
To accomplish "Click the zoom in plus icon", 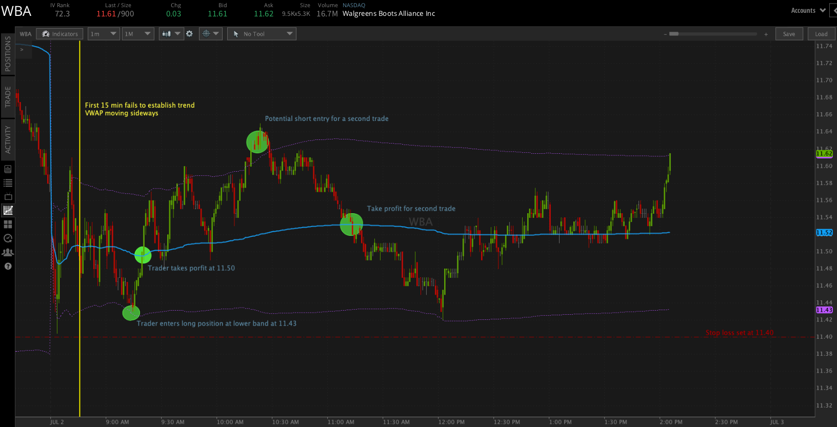I will point(766,34).
